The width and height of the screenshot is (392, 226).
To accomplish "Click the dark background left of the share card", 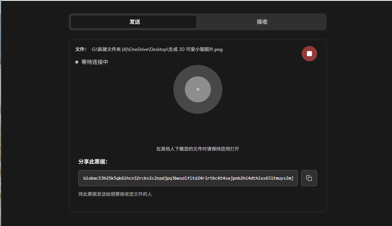I will (x=35, y=115).
